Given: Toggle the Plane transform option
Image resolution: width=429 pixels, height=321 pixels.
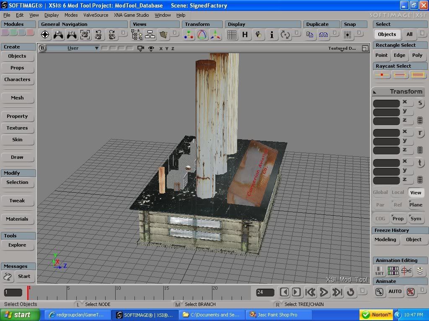Looking at the screenshot, I should (x=416, y=205).
